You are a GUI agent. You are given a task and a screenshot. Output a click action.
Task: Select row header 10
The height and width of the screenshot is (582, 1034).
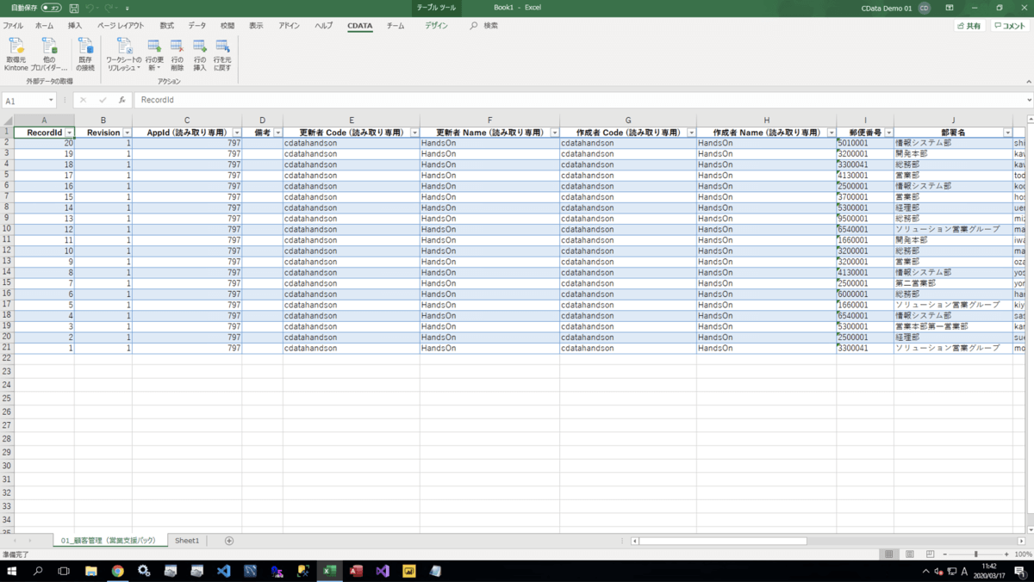pyautogui.click(x=7, y=230)
